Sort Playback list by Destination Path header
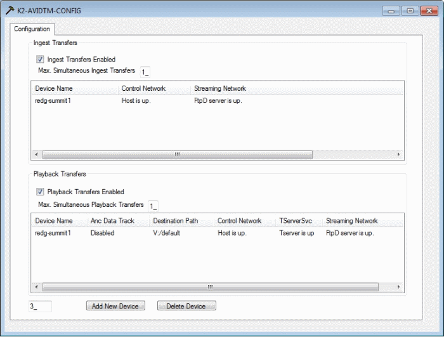The image size is (444, 337). point(175,221)
